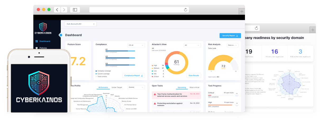The image size is (323, 122).
Task: Open the CIS v8 compliance dropdown
Action: click(136, 45)
